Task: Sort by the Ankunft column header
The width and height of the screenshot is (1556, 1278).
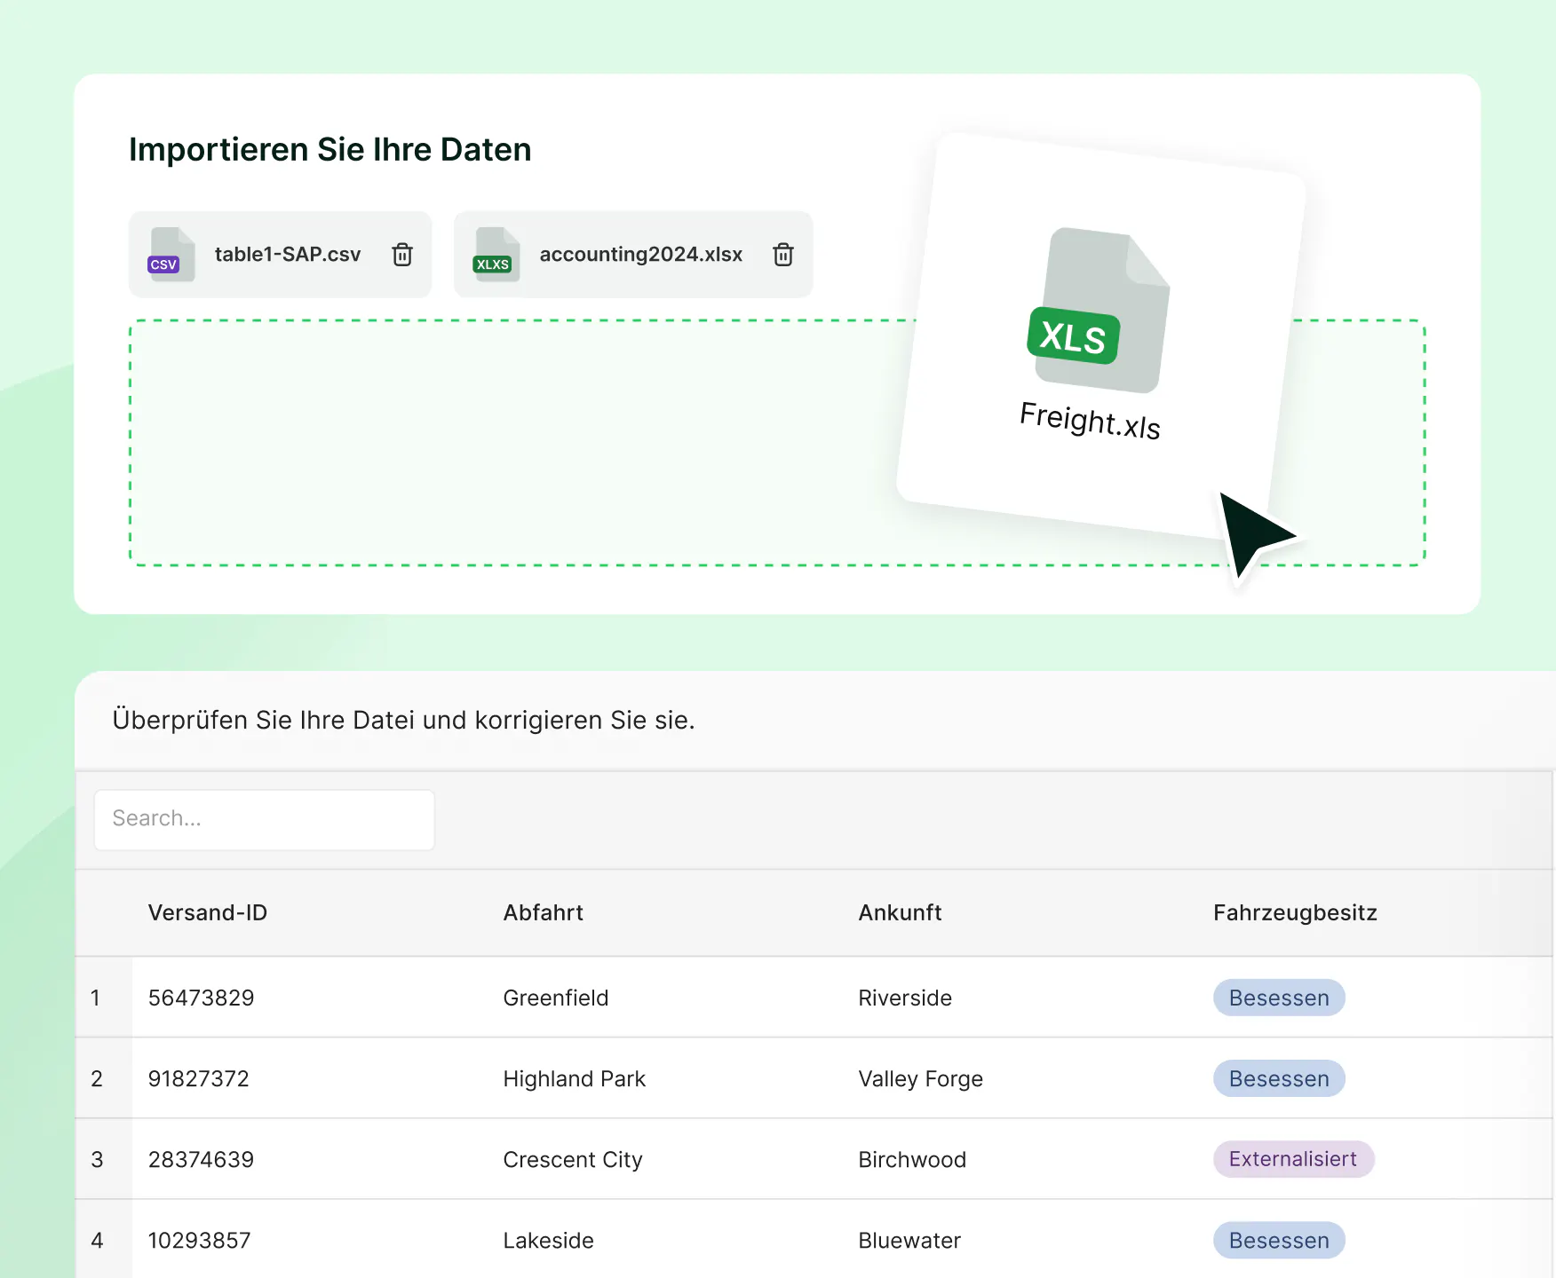Action: 900,912
